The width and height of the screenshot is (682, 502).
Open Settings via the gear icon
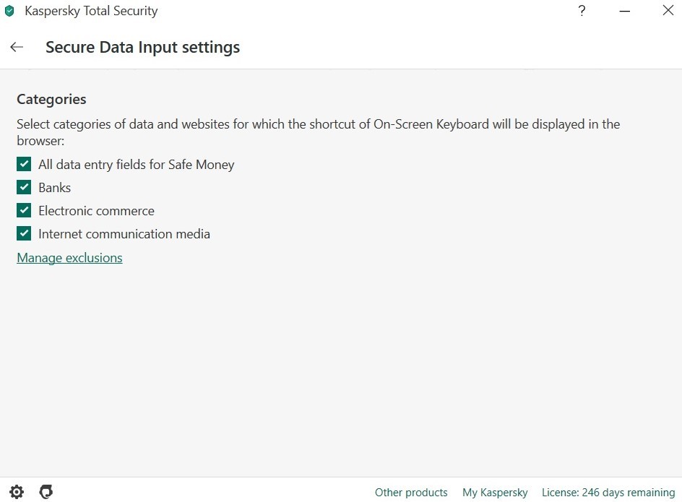click(x=17, y=492)
